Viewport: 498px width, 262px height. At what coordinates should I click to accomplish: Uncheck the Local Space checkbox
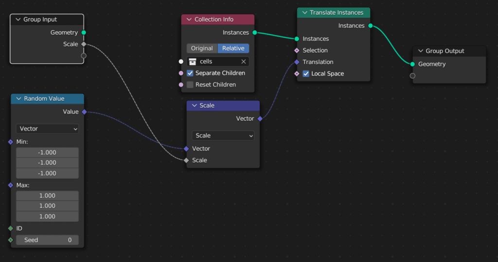click(x=306, y=74)
